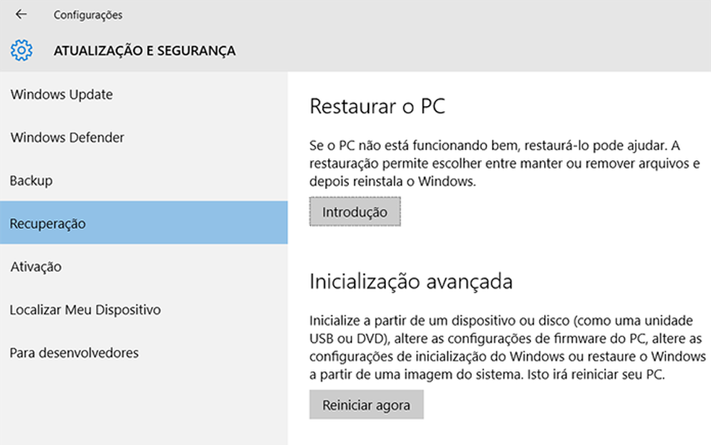Click the Restaurar o PC heading

(377, 107)
